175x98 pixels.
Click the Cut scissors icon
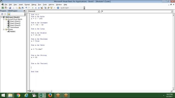tap(14, 8)
